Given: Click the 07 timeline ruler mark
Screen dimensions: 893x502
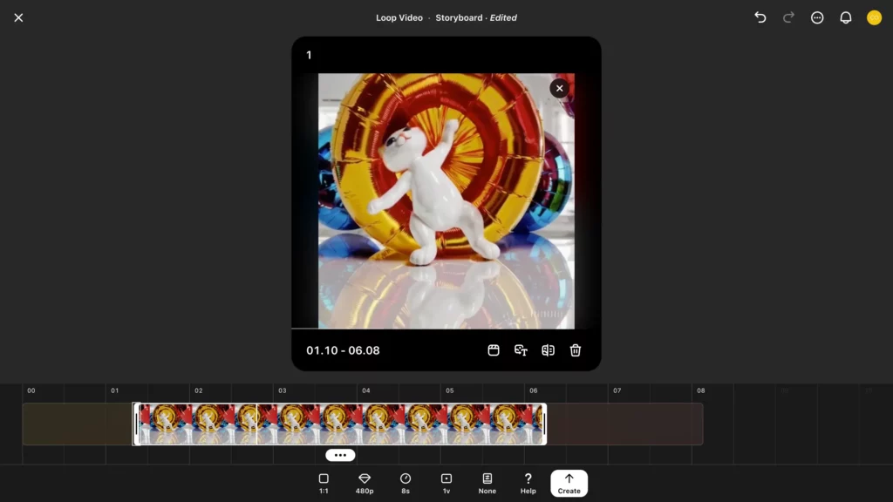Looking at the screenshot, I should tap(617, 390).
